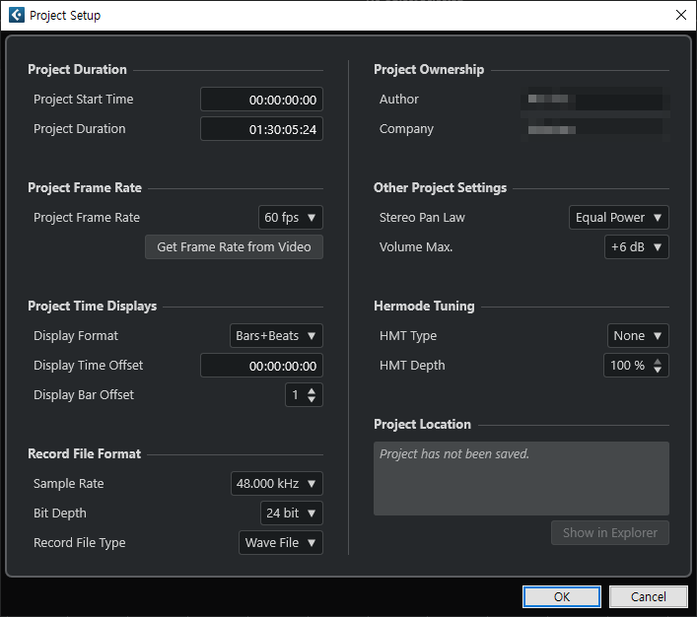This screenshot has height=617, width=697.
Task: Open the Project Frame Rate dropdown
Action: (290, 218)
